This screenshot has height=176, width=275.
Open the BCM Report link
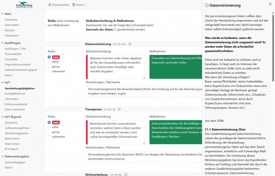click(x=12, y=149)
